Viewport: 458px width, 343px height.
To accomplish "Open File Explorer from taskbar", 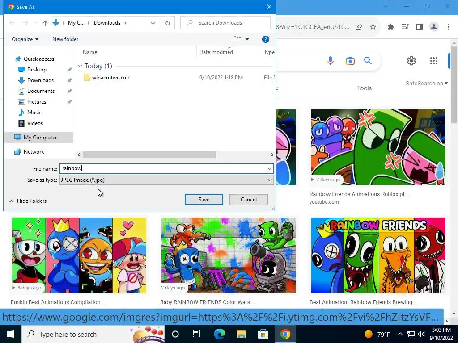I will 241,334.
